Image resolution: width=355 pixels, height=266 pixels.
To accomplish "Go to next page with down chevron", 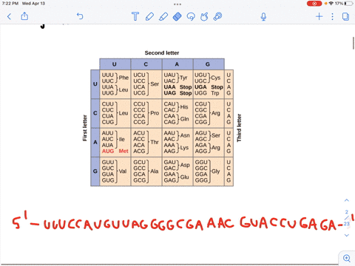I will 347,235.
